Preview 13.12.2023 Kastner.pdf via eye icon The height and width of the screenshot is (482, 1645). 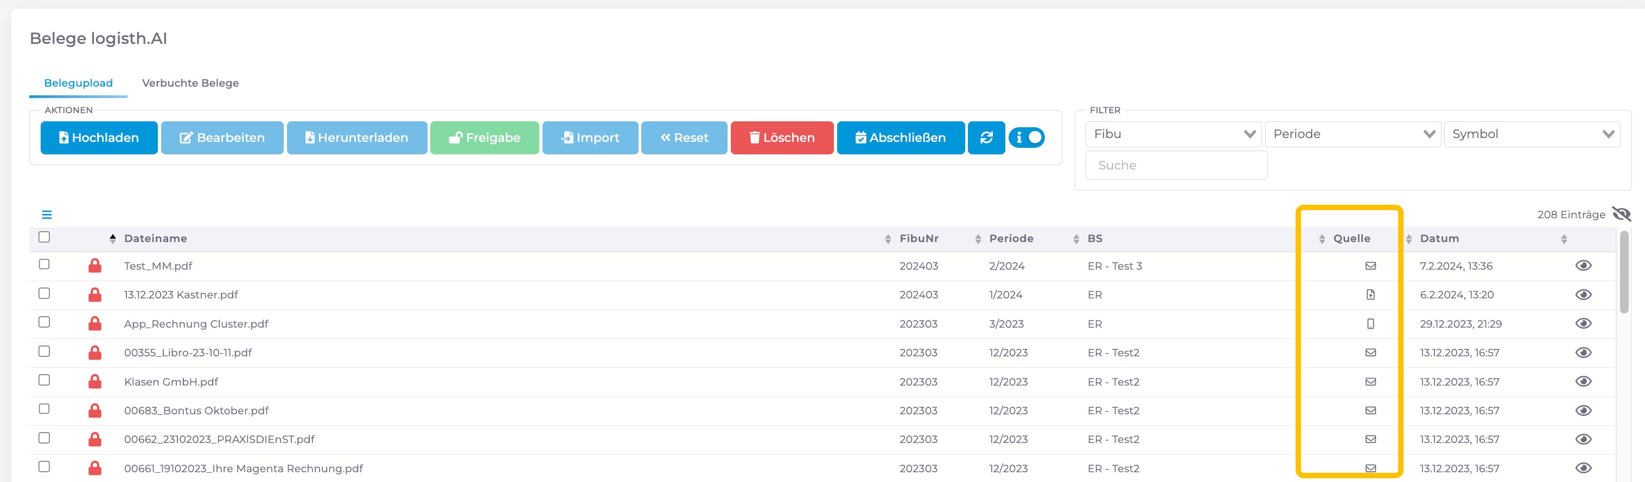[x=1583, y=295]
